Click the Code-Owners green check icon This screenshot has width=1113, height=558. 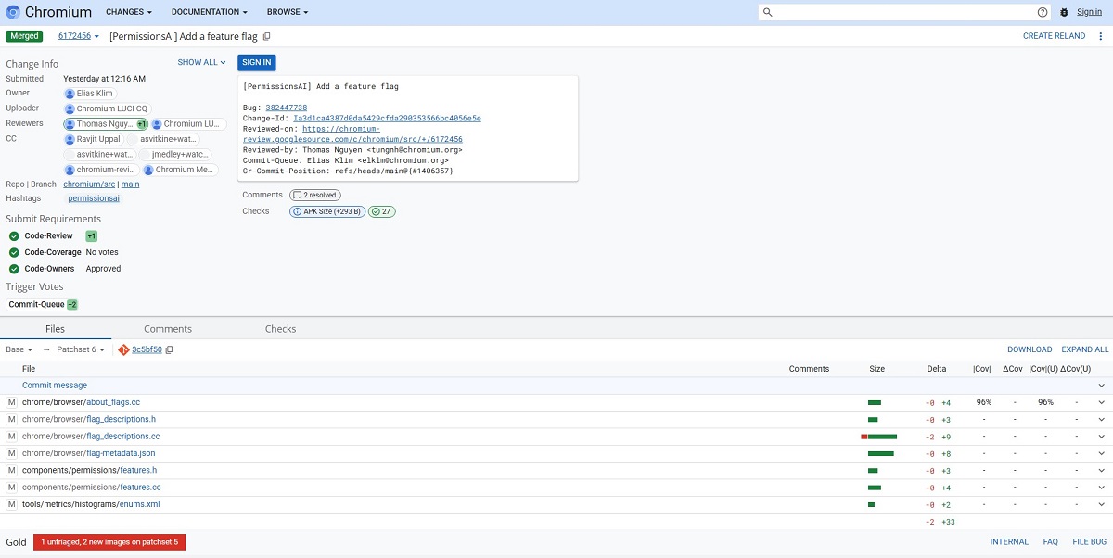[x=14, y=269]
